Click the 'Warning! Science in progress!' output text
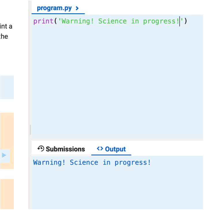The height and width of the screenshot is (210, 204). [92, 162]
